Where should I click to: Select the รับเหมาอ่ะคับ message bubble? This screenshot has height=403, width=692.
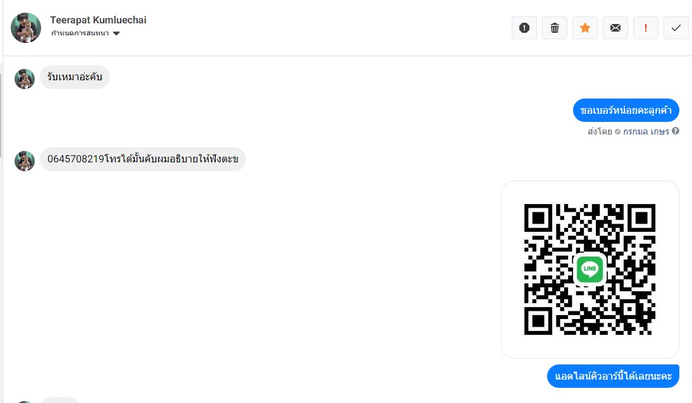click(x=75, y=76)
